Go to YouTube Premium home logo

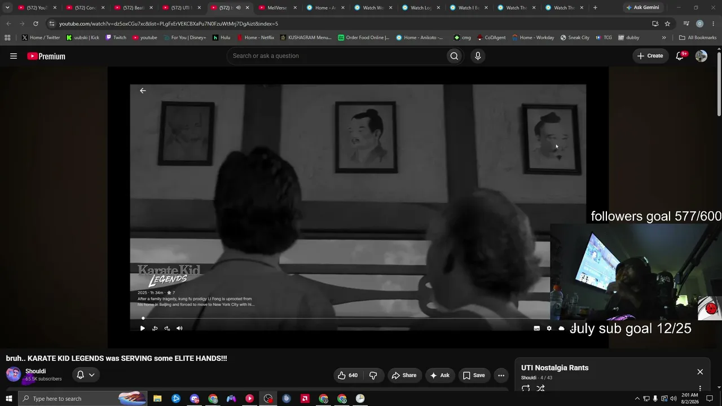(x=46, y=56)
